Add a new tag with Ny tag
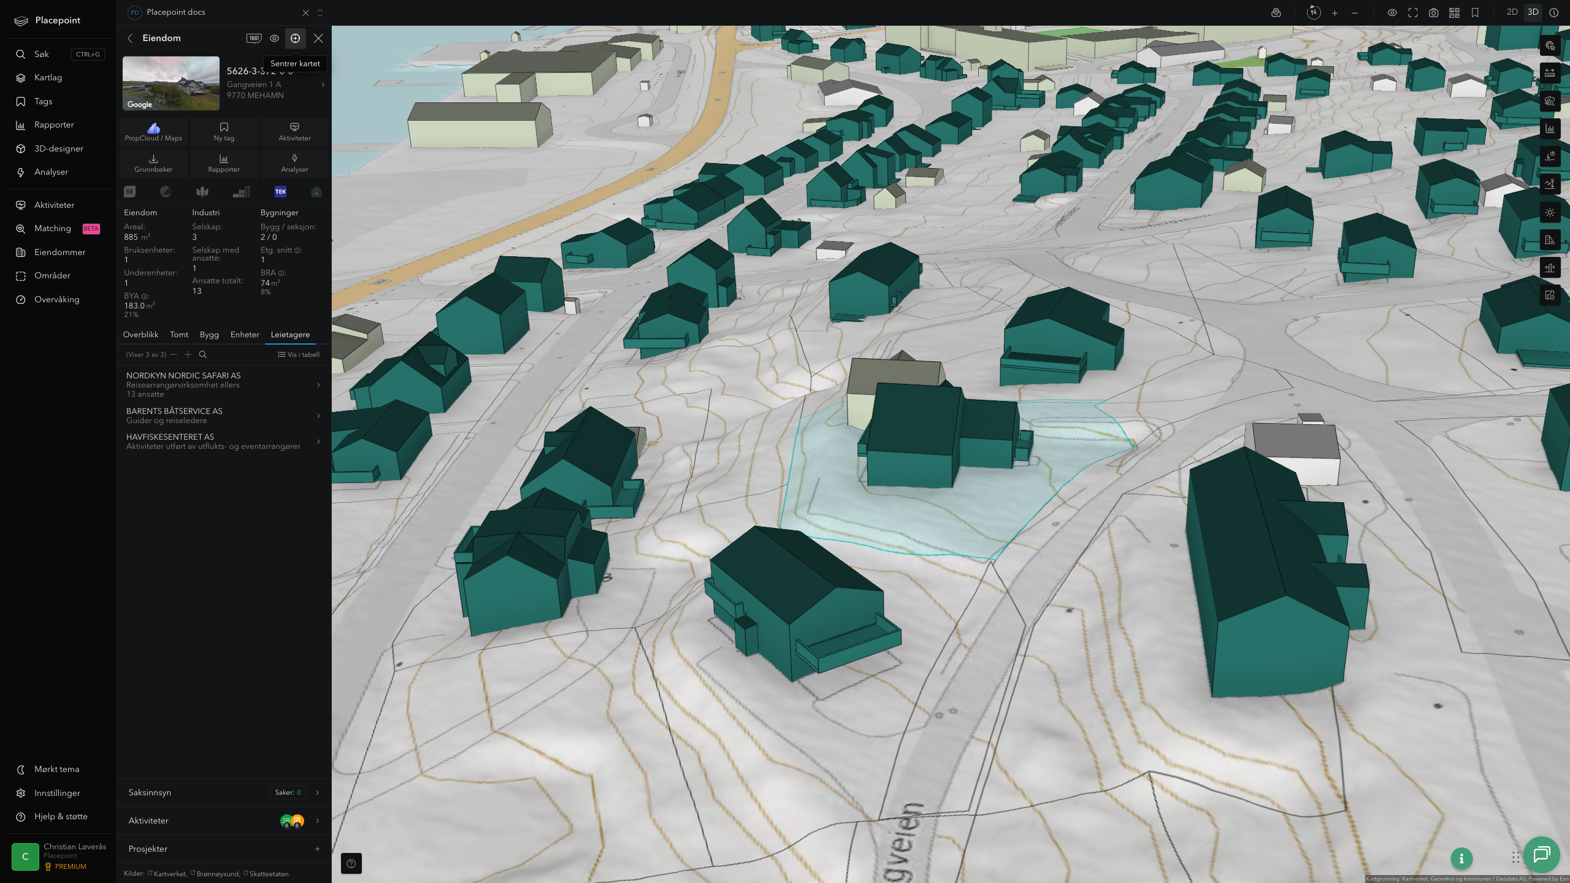This screenshot has height=883, width=1570. [224, 132]
